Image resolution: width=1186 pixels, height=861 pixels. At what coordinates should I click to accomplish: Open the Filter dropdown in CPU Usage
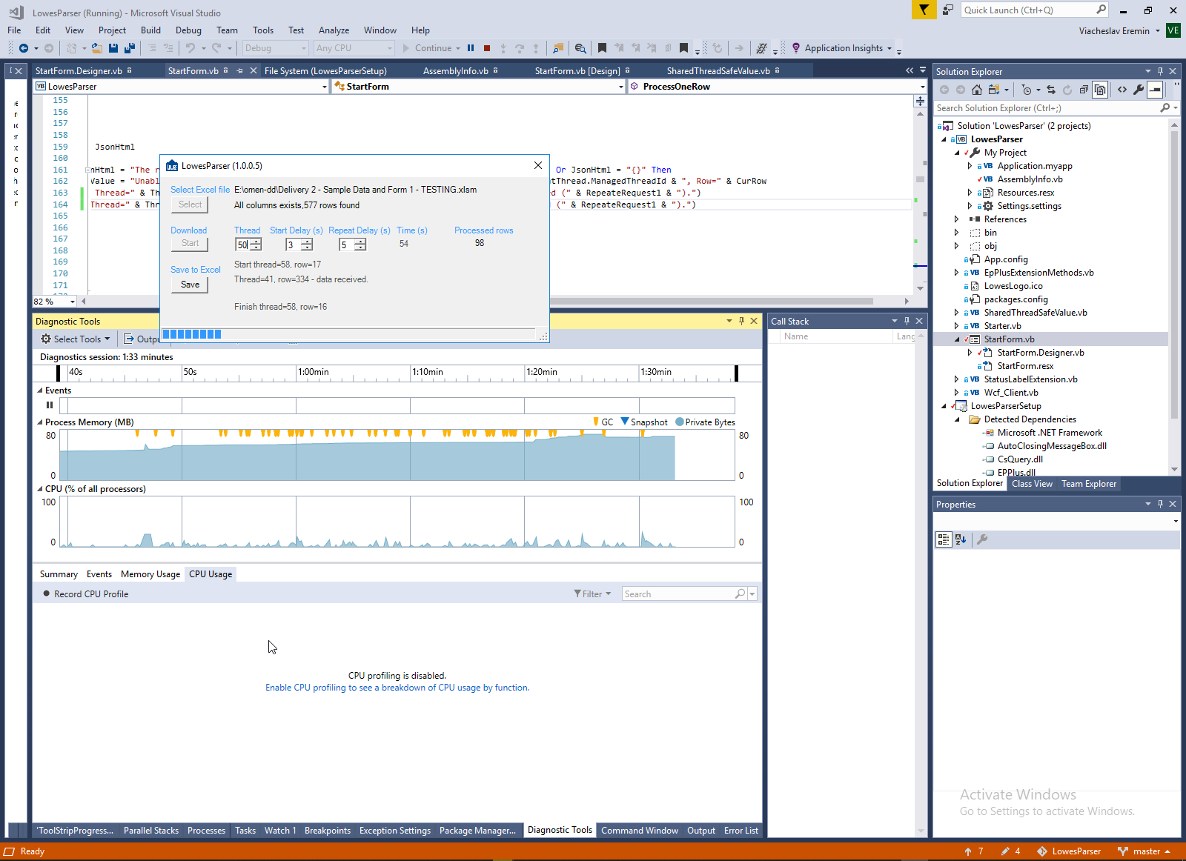pyautogui.click(x=592, y=594)
